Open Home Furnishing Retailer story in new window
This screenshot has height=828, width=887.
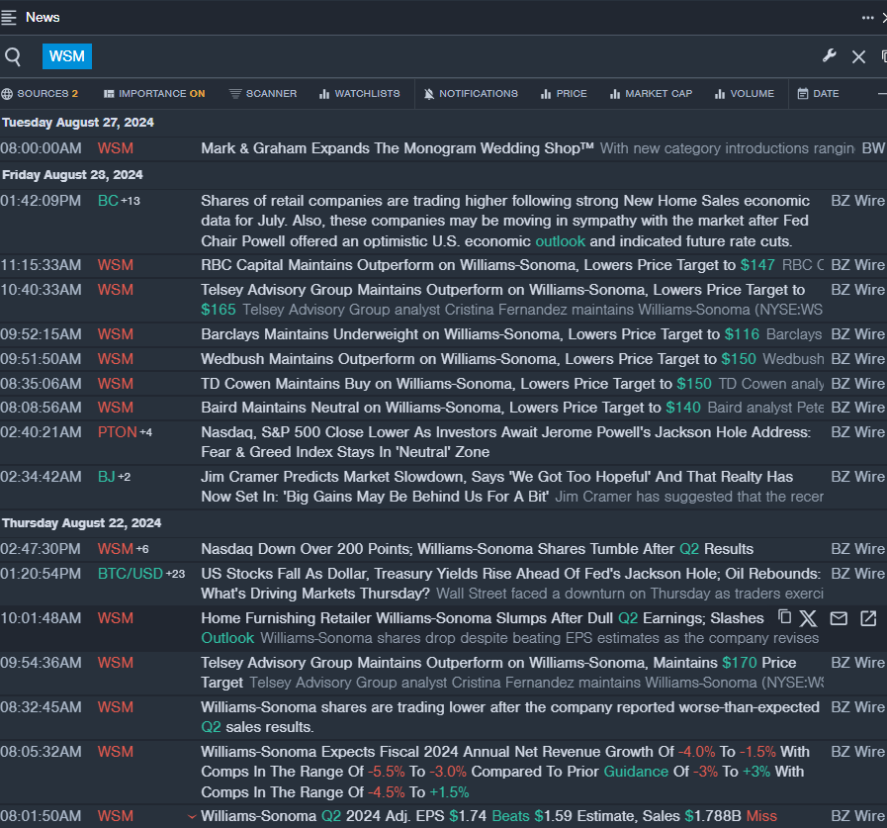[x=868, y=618]
